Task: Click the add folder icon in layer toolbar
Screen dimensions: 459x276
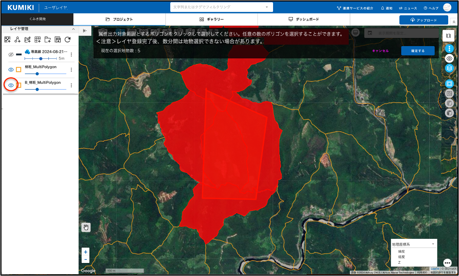Action: coord(47,40)
